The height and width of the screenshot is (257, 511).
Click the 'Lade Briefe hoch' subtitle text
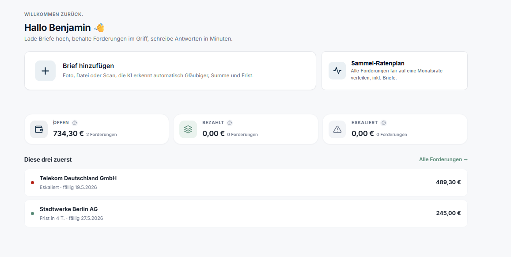tap(129, 39)
